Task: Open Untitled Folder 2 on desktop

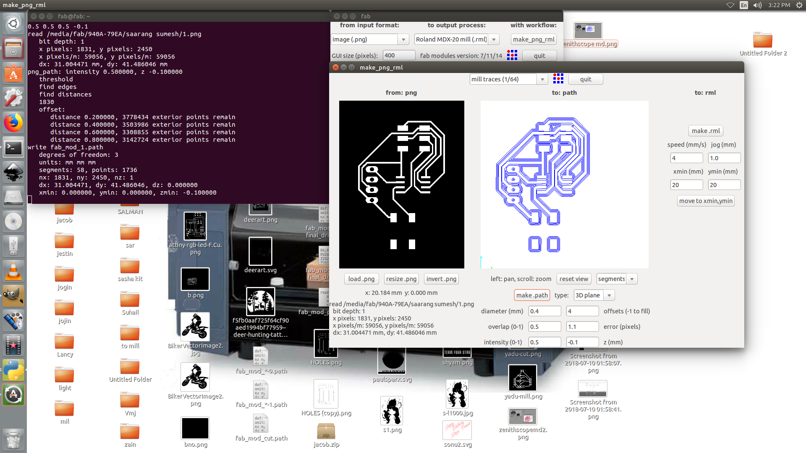Action: click(763, 44)
